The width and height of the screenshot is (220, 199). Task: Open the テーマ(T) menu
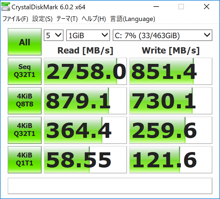(x=67, y=19)
